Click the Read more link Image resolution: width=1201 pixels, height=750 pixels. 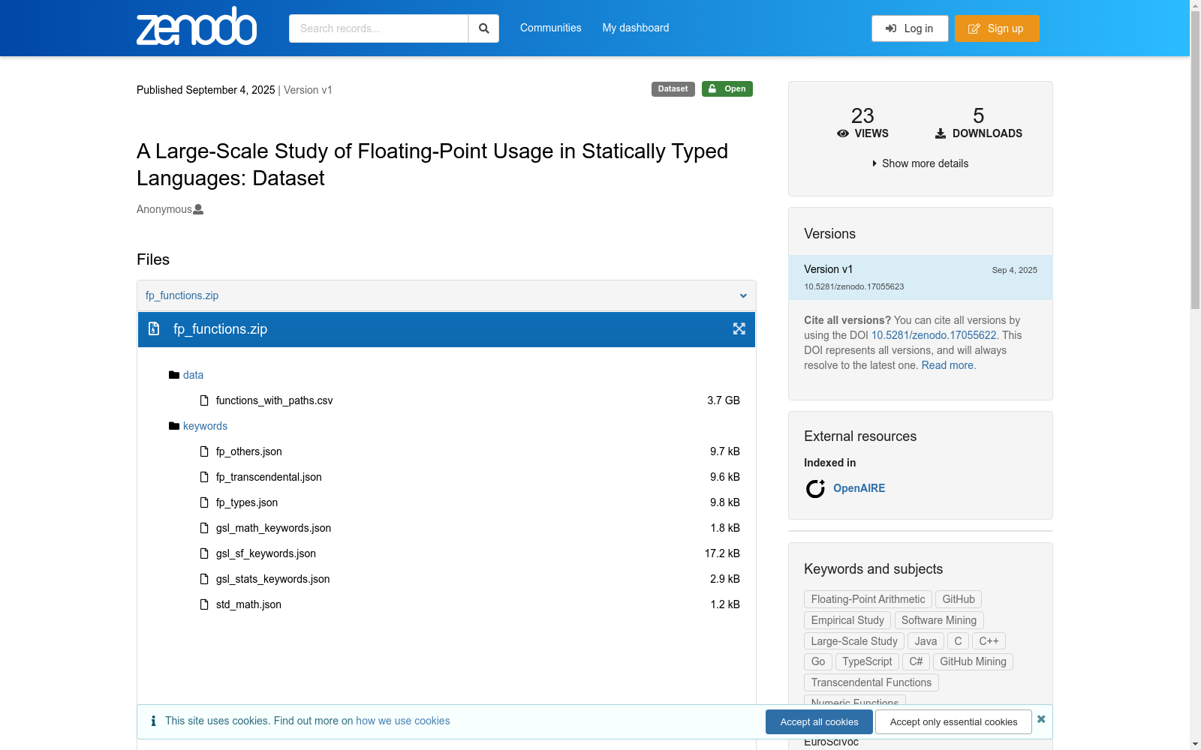tap(947, 365)
